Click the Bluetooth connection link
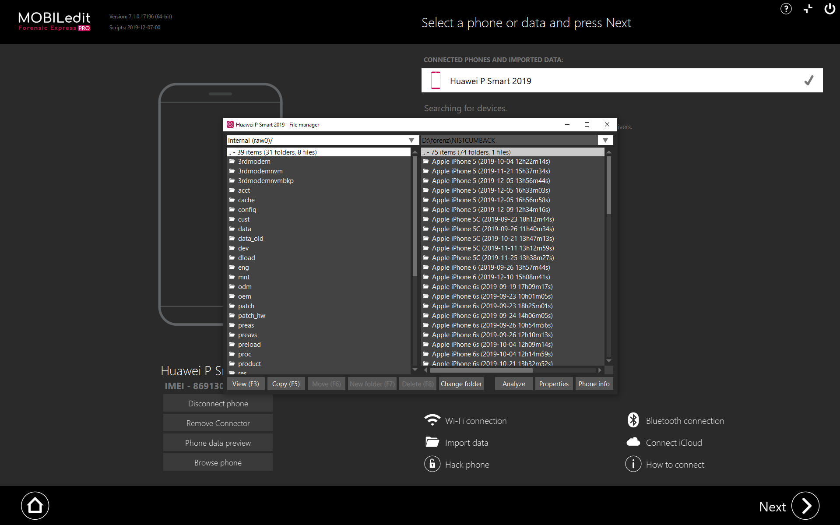840x525 pixels. (685, 421)
